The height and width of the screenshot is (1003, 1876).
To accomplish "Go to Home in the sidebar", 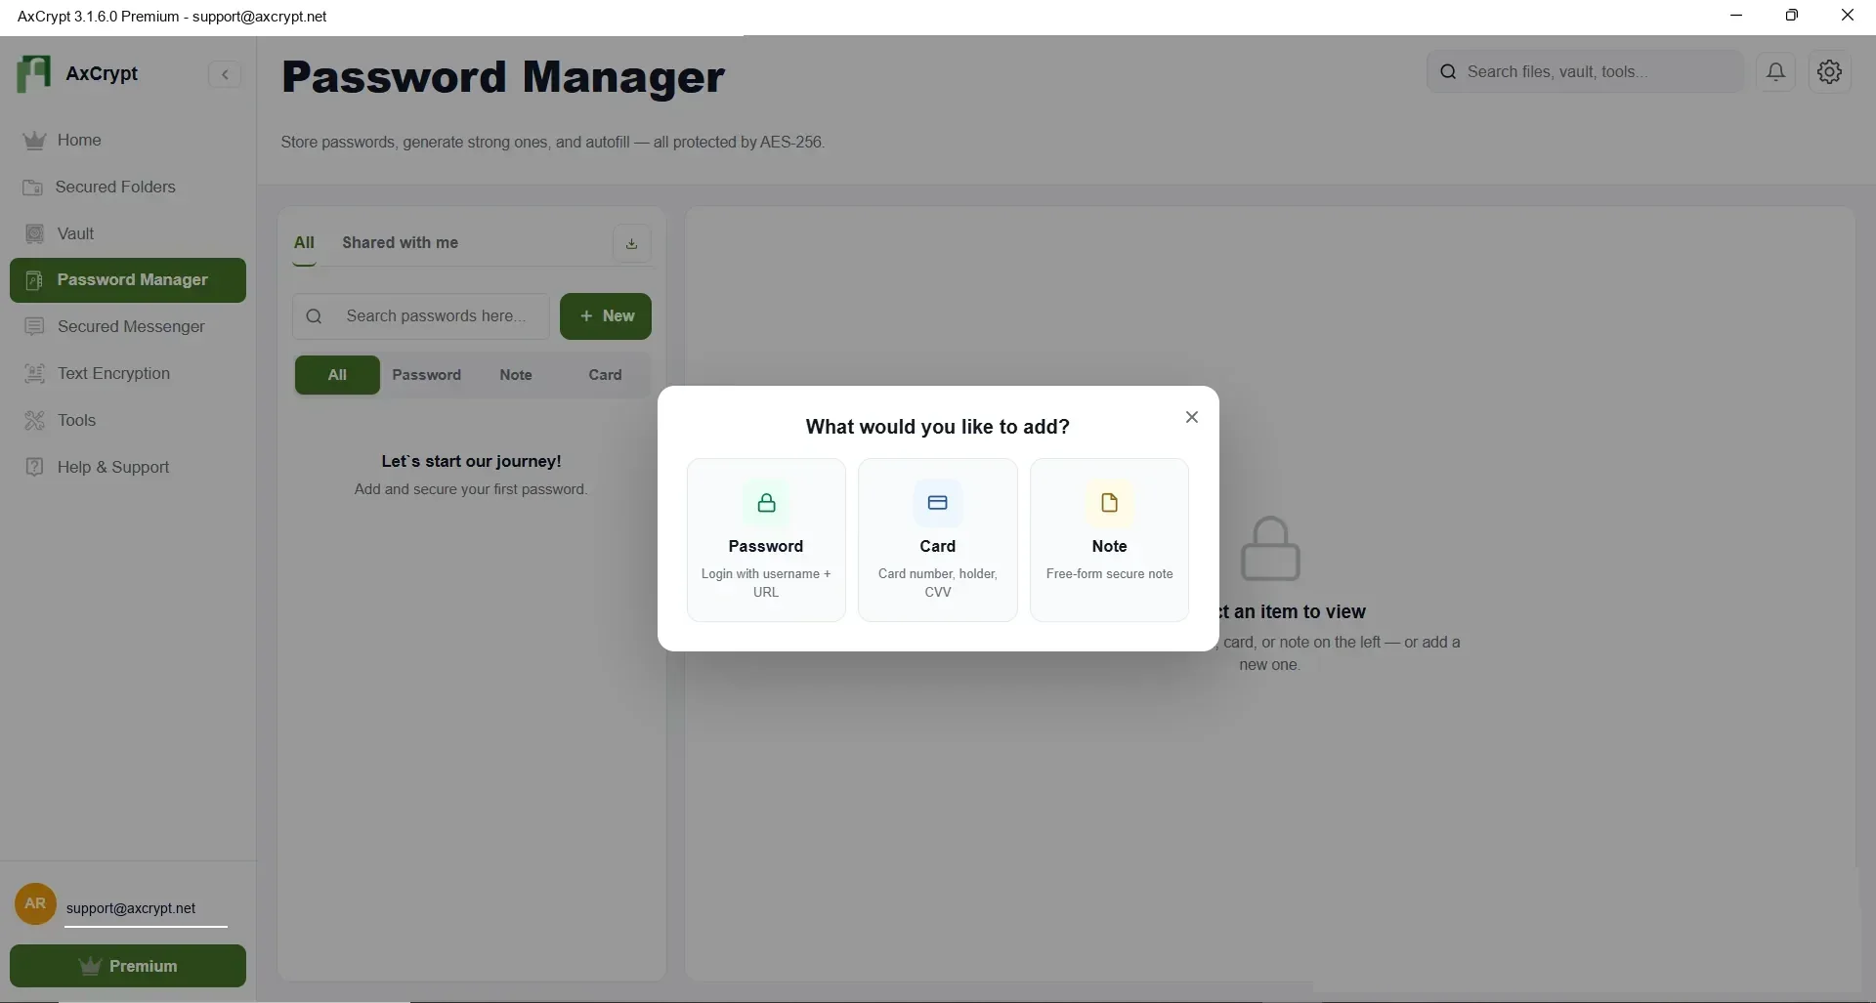I will pos(128,141).
